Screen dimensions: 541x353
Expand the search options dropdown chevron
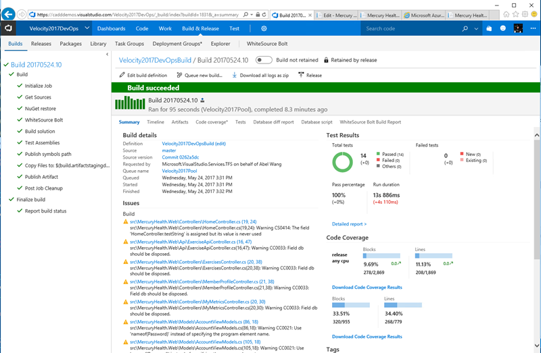[x=477, y=29]
